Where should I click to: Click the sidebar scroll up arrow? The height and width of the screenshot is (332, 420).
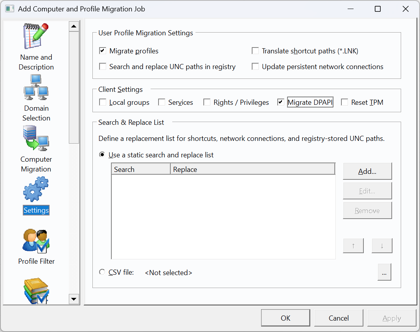pyautogui.click(x=74, y=26)
